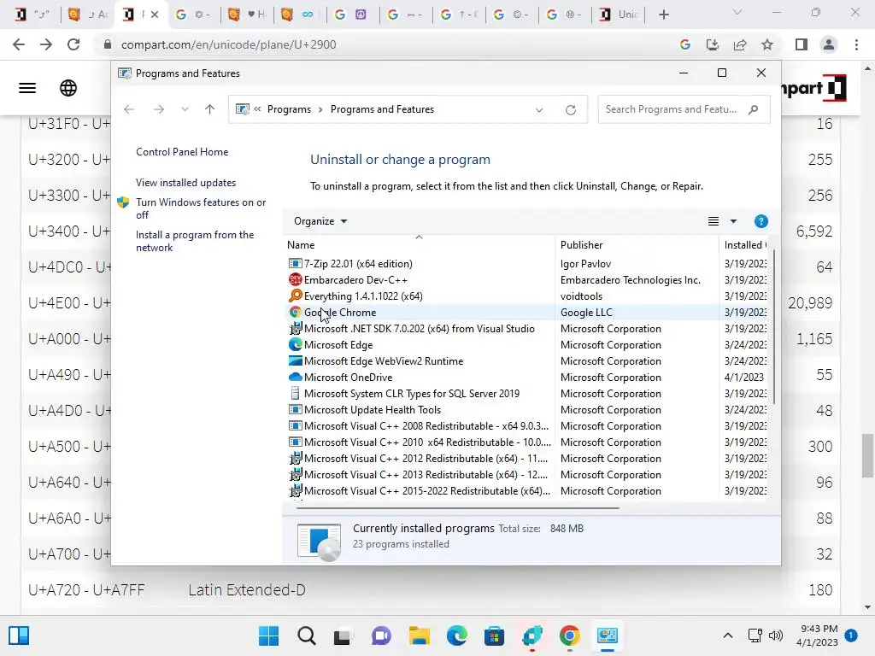Click the Search Programs and Features field
The width and height of the screenshot is (875, 656).
tap(684, 109)
